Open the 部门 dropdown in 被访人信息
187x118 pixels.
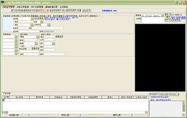point(53,43)
